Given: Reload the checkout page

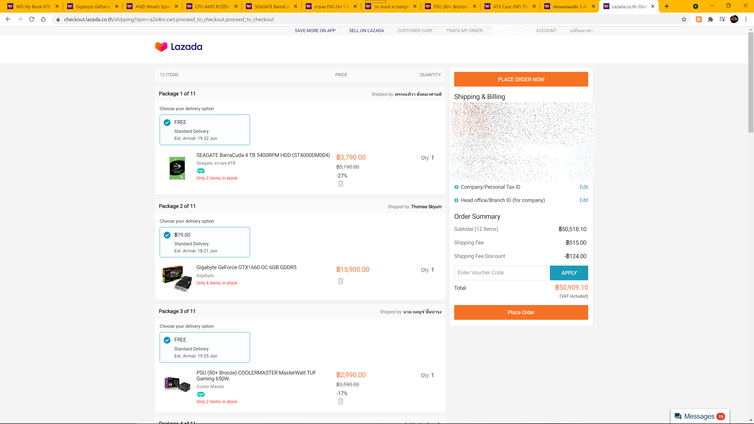Looking at the screenshot, I should tap(32, 19).
